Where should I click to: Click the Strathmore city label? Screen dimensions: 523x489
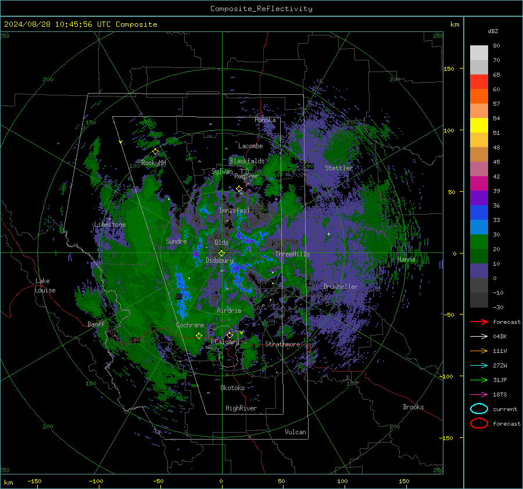pos(282,344)
